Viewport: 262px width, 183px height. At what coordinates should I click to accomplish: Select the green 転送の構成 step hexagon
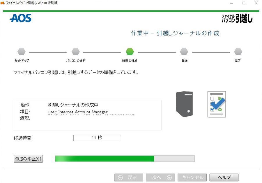(130, 52)
